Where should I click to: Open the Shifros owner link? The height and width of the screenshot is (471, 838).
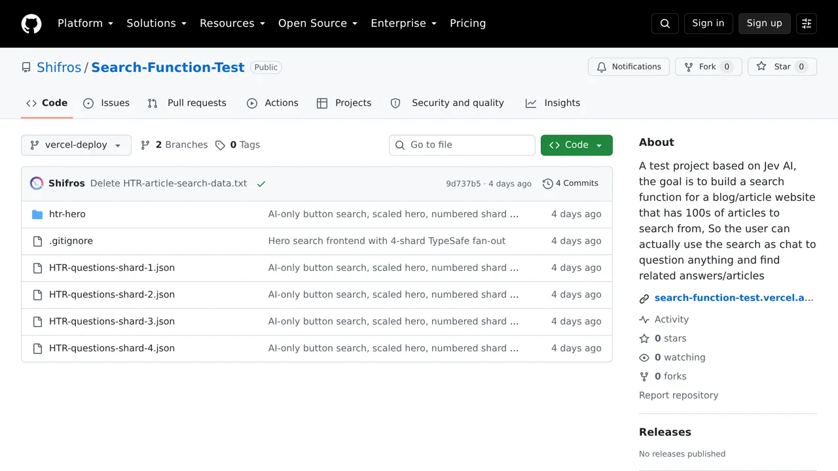(59, 67)
